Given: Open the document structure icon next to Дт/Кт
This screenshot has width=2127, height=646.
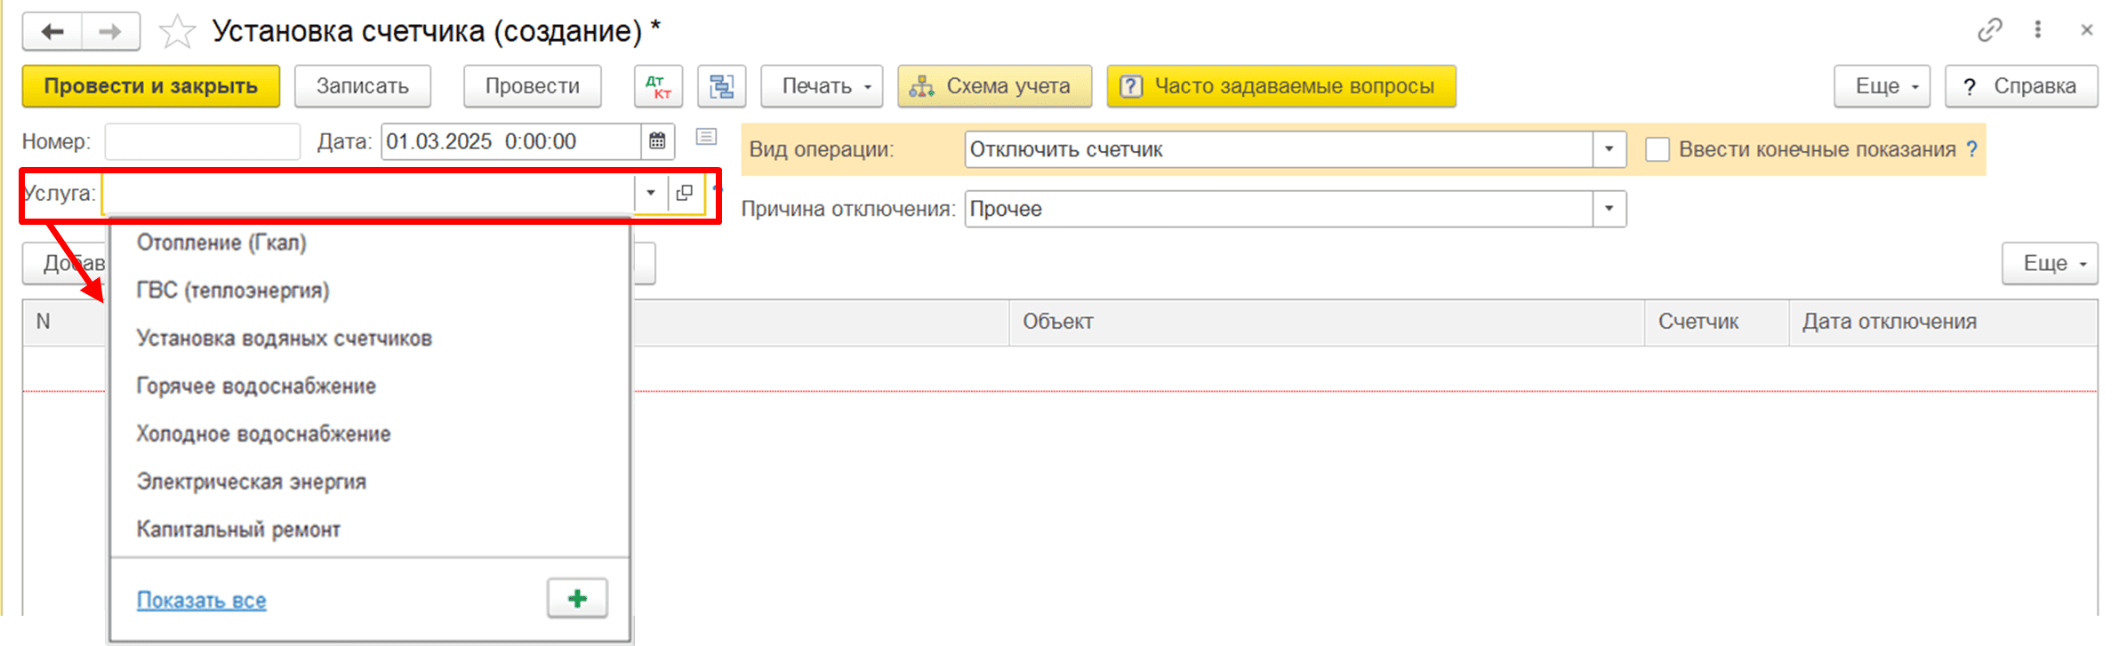Looking at the screenshot, I should point(721,86).
